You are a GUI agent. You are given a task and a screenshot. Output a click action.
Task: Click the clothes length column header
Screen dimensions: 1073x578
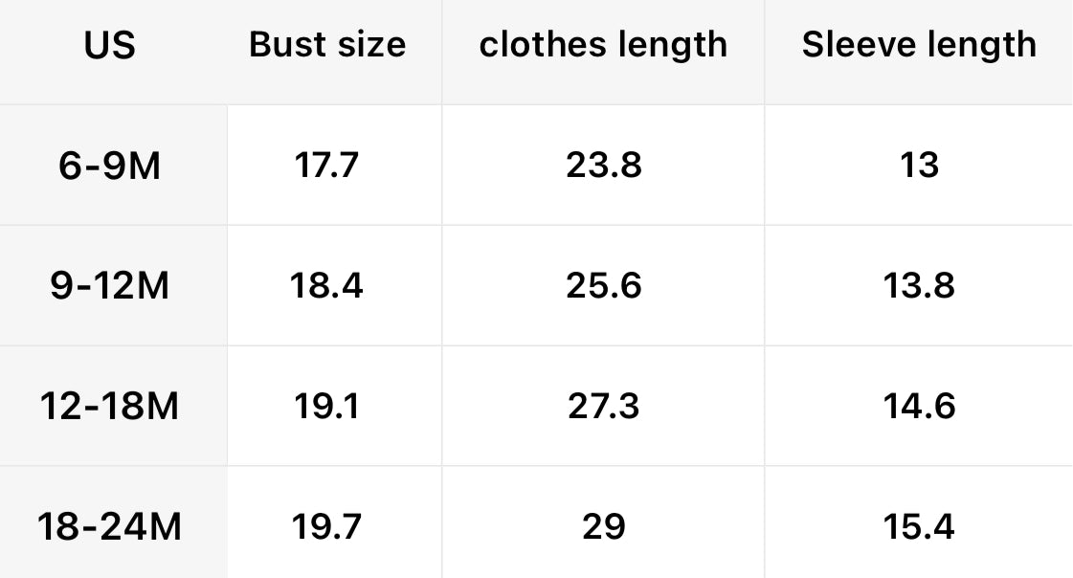pos(603,45)
